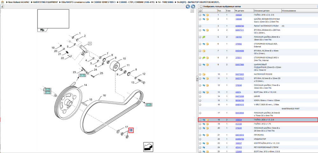This screenshot has width=318, height=153.
Task: Open the HARVESTING EQUIPMENT breadcrumb
Action: (x=45, y=2)
